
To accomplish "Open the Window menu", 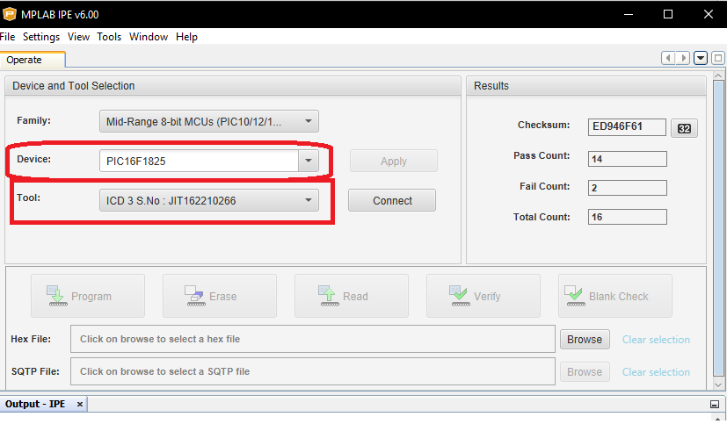I will pyautogui.click(x=149, y=37).
